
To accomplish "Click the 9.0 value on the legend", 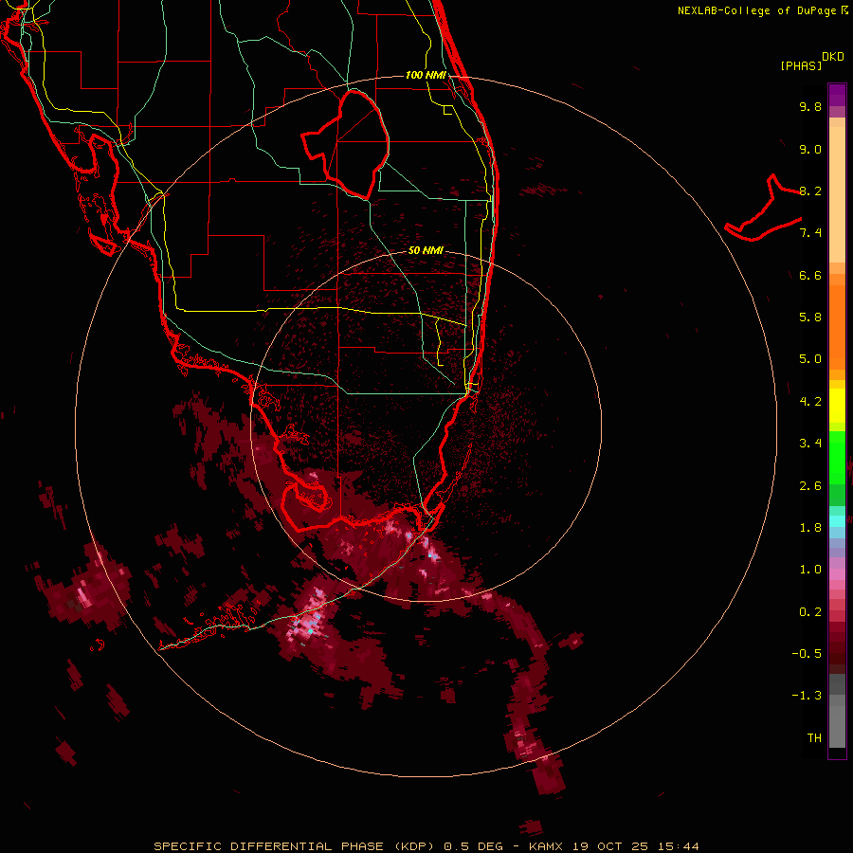I will pos(810,149).
